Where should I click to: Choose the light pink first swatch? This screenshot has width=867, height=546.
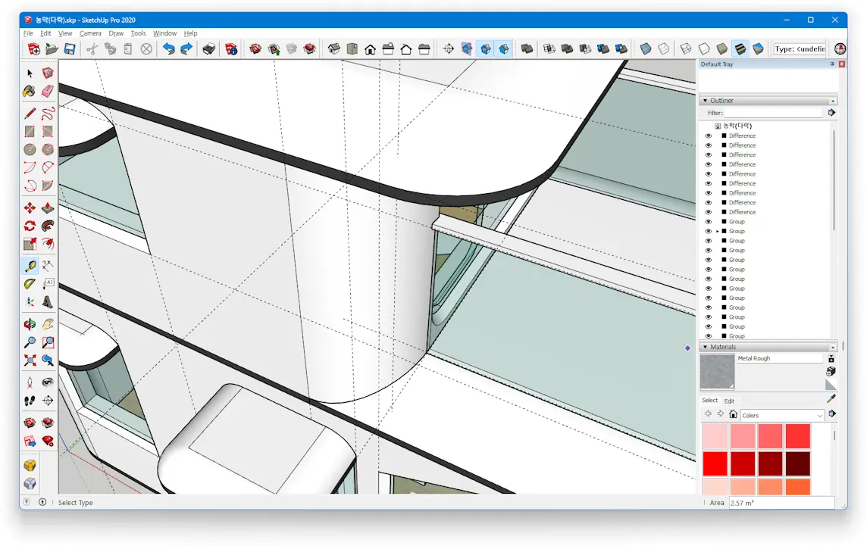[x=715, y=436]
